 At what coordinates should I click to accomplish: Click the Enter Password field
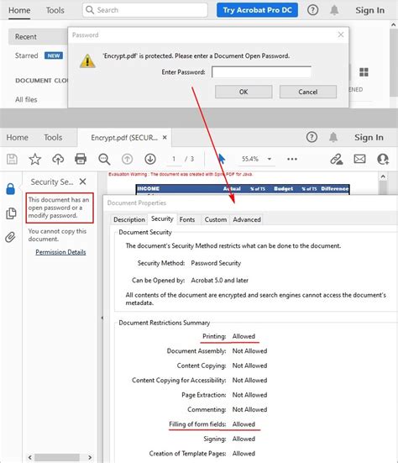click(x=261, y=72)
